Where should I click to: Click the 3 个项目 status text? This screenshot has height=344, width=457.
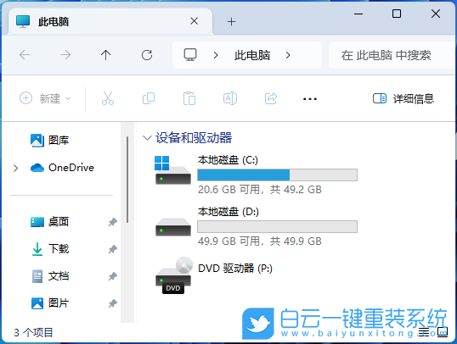[33, 332]
